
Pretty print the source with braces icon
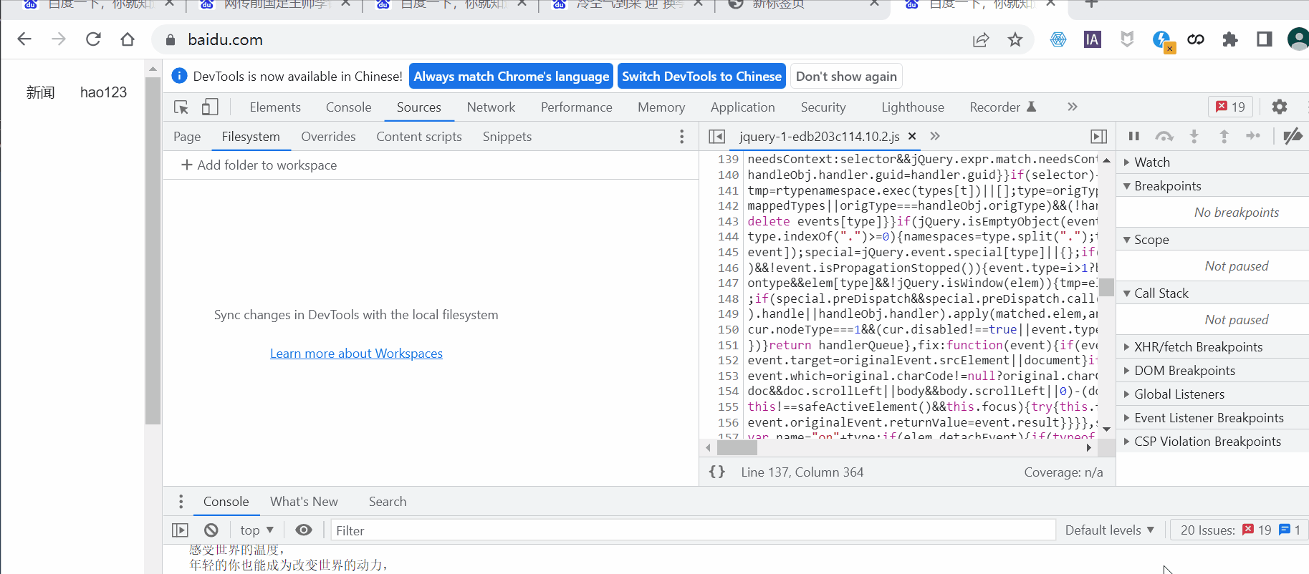(x=717, y=472)
